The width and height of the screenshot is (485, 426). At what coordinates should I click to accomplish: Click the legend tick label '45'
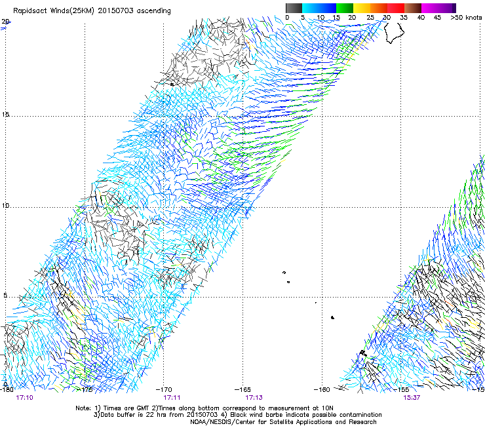(x=437, y=18)
